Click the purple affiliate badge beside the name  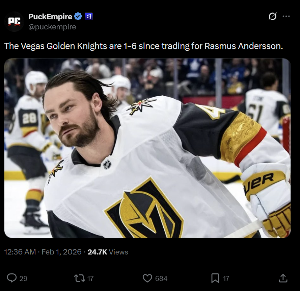(x=88, y=16)
